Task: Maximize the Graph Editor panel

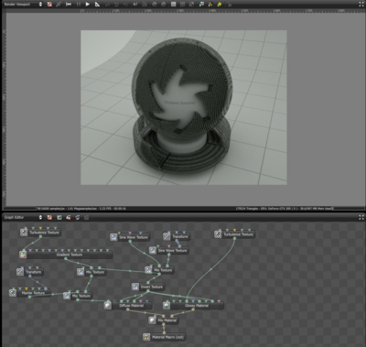Action: 361,217
